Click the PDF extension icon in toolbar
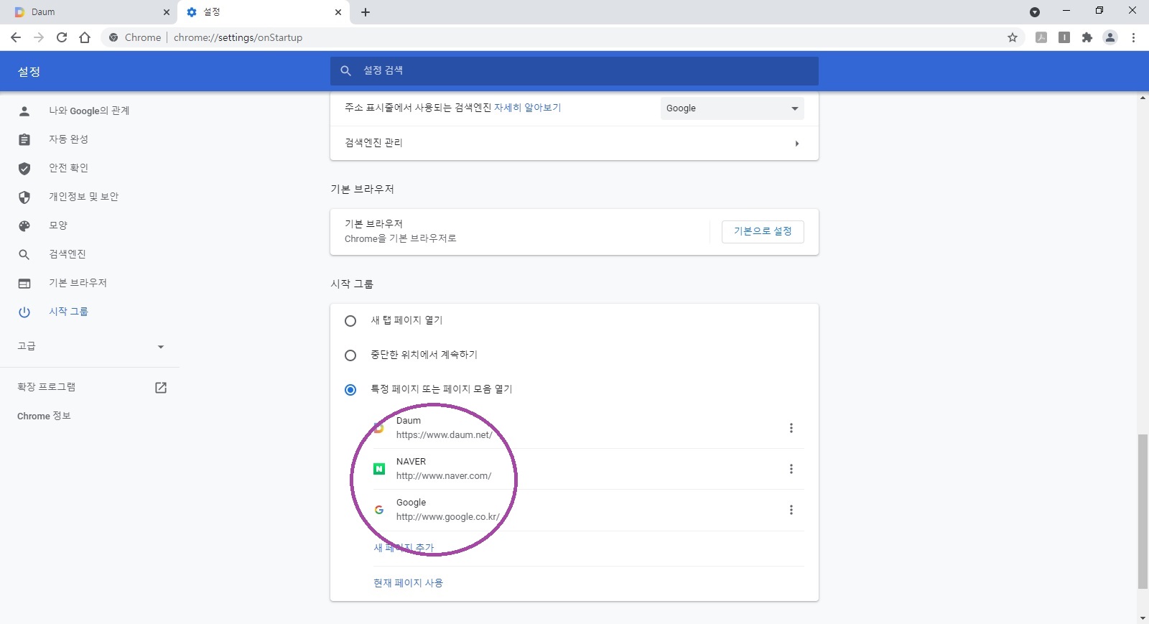The width and height of the screenshot is (1149, 624). (1041, 37)
